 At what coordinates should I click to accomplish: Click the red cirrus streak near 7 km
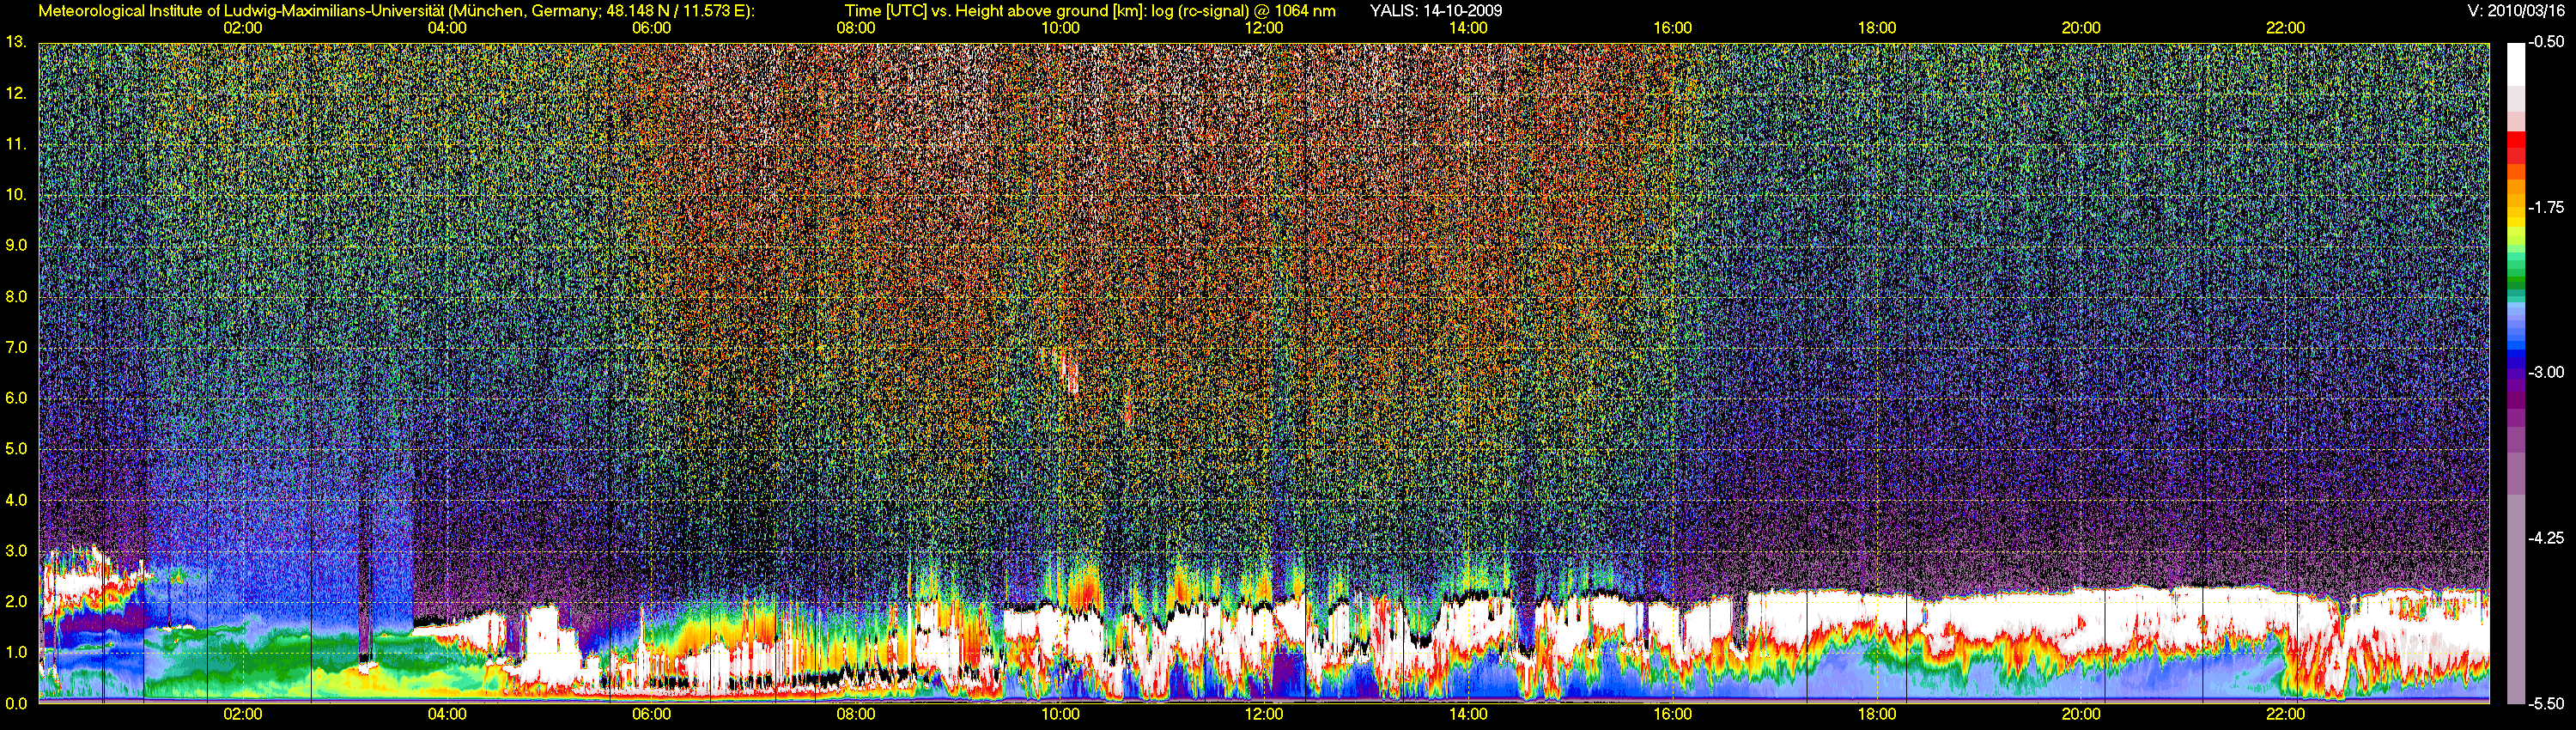pyautogui.click(x=1071, y=372)
